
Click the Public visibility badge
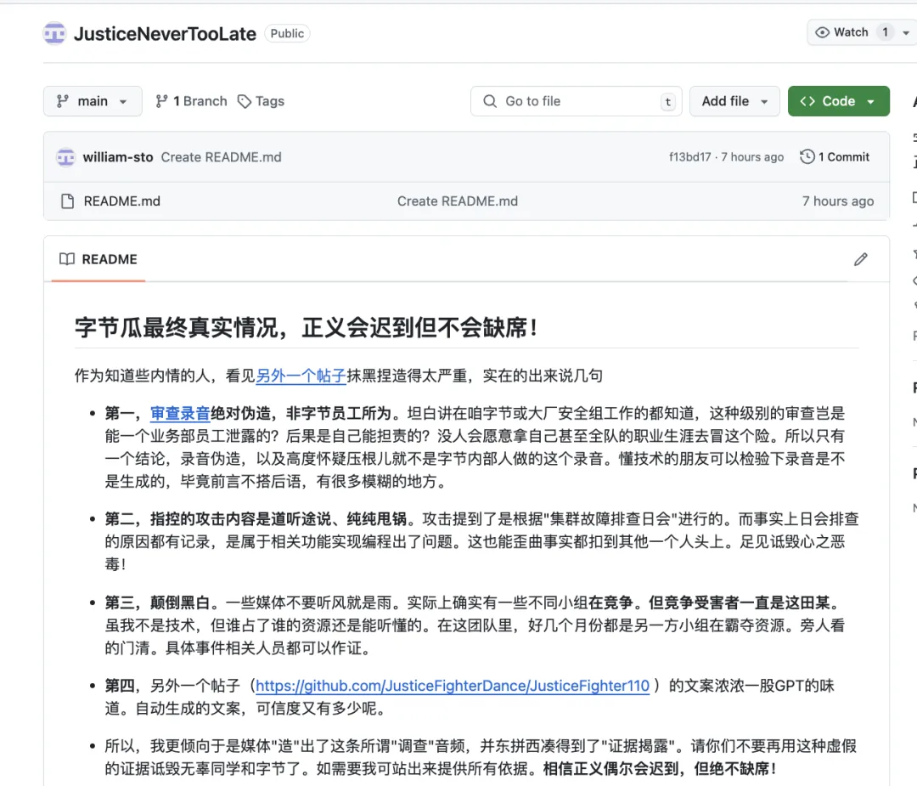pos(287,33)
